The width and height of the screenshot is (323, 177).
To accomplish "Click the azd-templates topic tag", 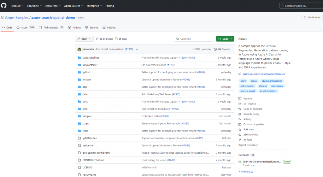I will click(x=247, y=86).
